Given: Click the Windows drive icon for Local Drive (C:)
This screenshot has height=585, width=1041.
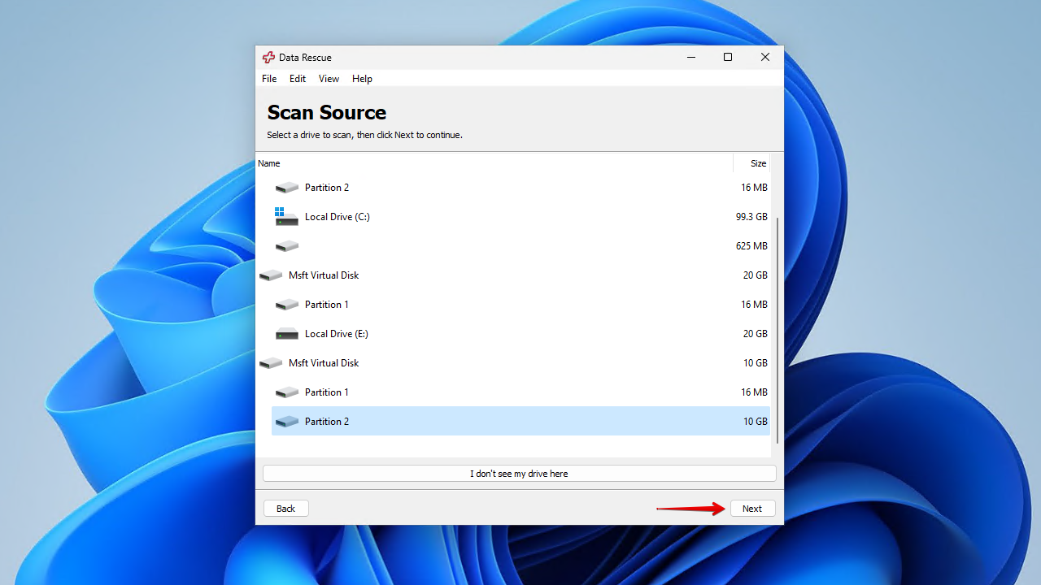Looking at the screenshot, I should (x=286, y=216).
